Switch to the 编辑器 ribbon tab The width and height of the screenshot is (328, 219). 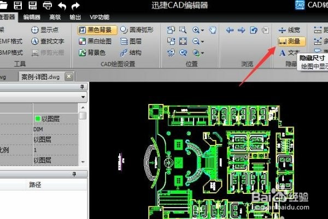[32, 17]
